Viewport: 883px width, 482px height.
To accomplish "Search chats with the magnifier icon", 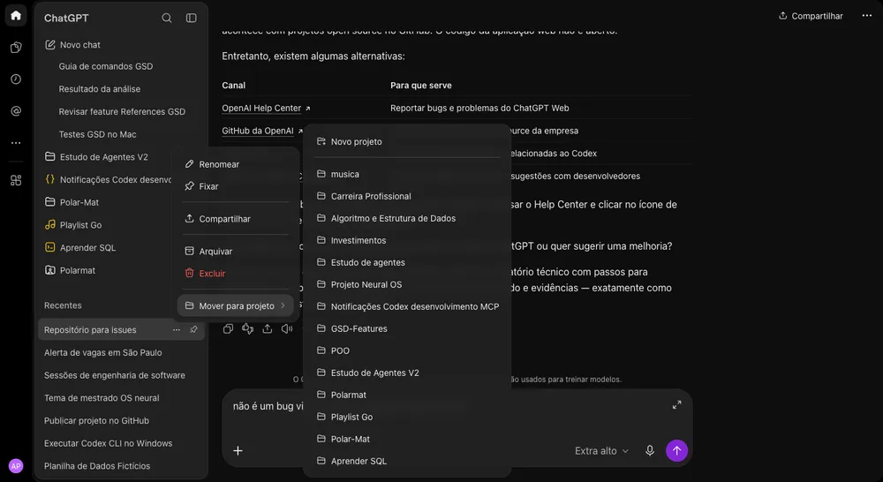I will pos(167,18).
